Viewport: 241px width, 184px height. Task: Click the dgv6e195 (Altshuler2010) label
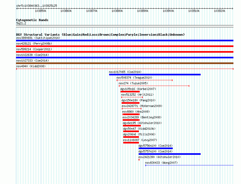coord(142,123)
